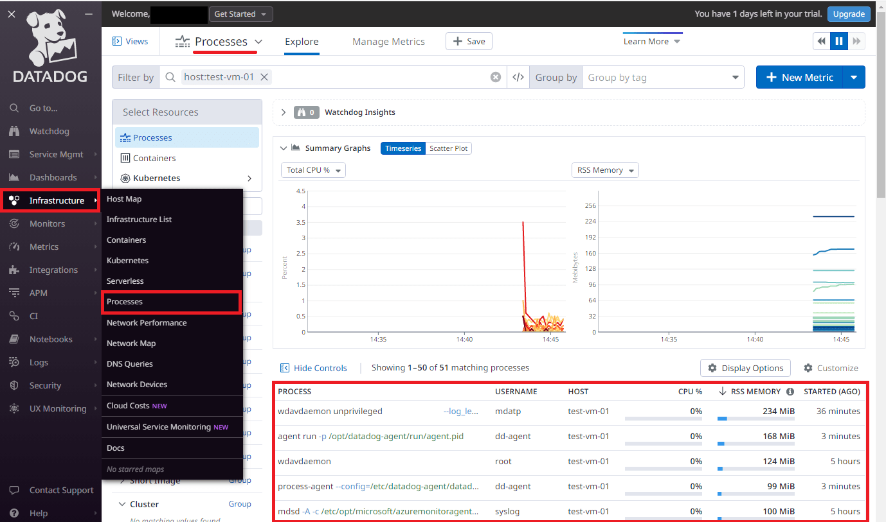The width and height of the screenshot is (886, 522).
Task: Choose Infrastructure List from the submenu
Action: (139, 220)
